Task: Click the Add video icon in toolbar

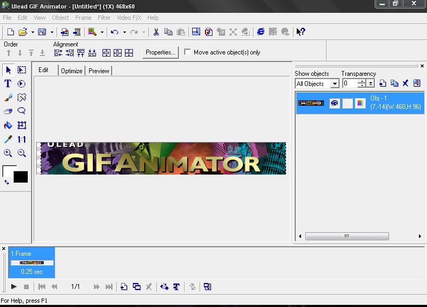Action: pos(77,32)
